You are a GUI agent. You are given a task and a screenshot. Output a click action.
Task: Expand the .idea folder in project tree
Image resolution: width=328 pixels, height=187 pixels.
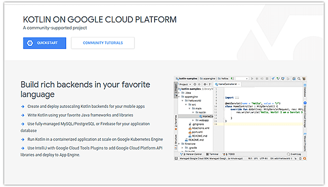click(179, 93)
